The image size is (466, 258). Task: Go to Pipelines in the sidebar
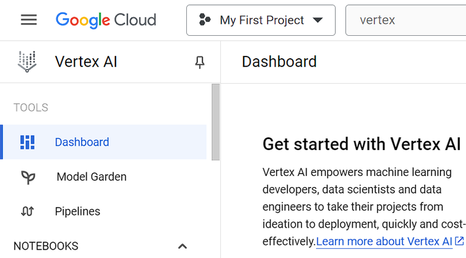pyautogui.click(x=77, y=212)
